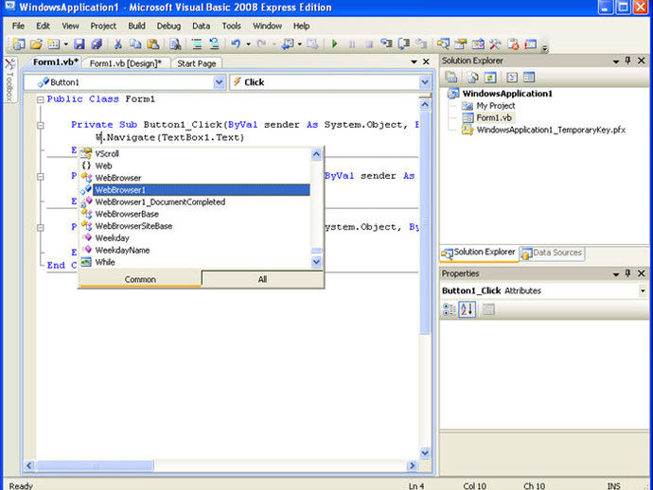This screenshot has width=653, height=490.
Task: Open the File menu
Action: point(18,26)
